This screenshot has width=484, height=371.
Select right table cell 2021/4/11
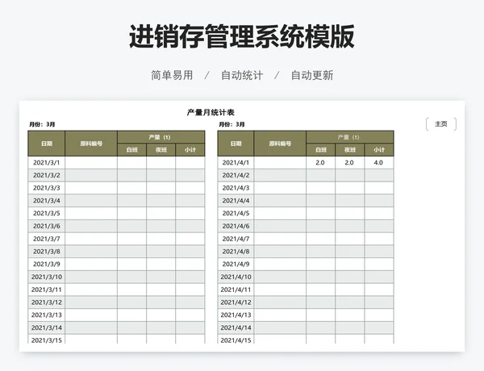pyautogui.click(x=236, y=290)
